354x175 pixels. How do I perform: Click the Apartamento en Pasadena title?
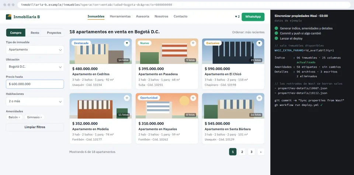coord(158,74)
